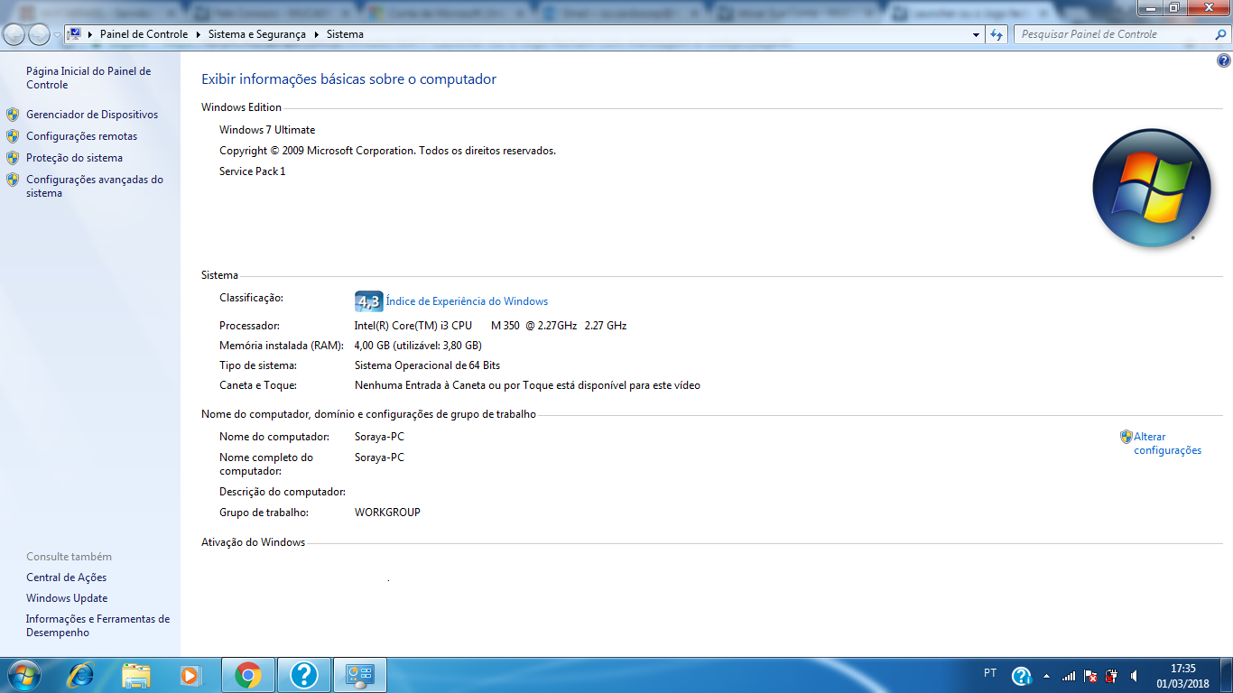The height and width of the screenshot is (693, 1233).
Task: Click the volume speaker icon in tray
Action: pos(1134,676)
